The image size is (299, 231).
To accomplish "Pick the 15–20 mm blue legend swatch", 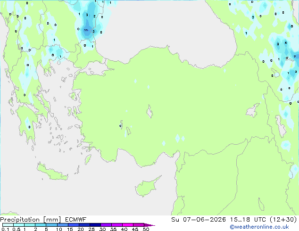I will [74, 225].
